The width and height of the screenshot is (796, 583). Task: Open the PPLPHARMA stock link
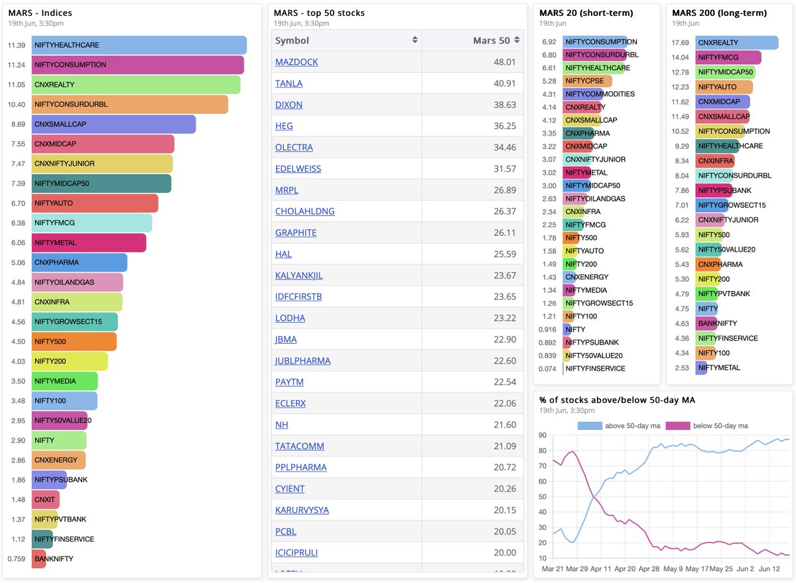click(x=301, y=467)
